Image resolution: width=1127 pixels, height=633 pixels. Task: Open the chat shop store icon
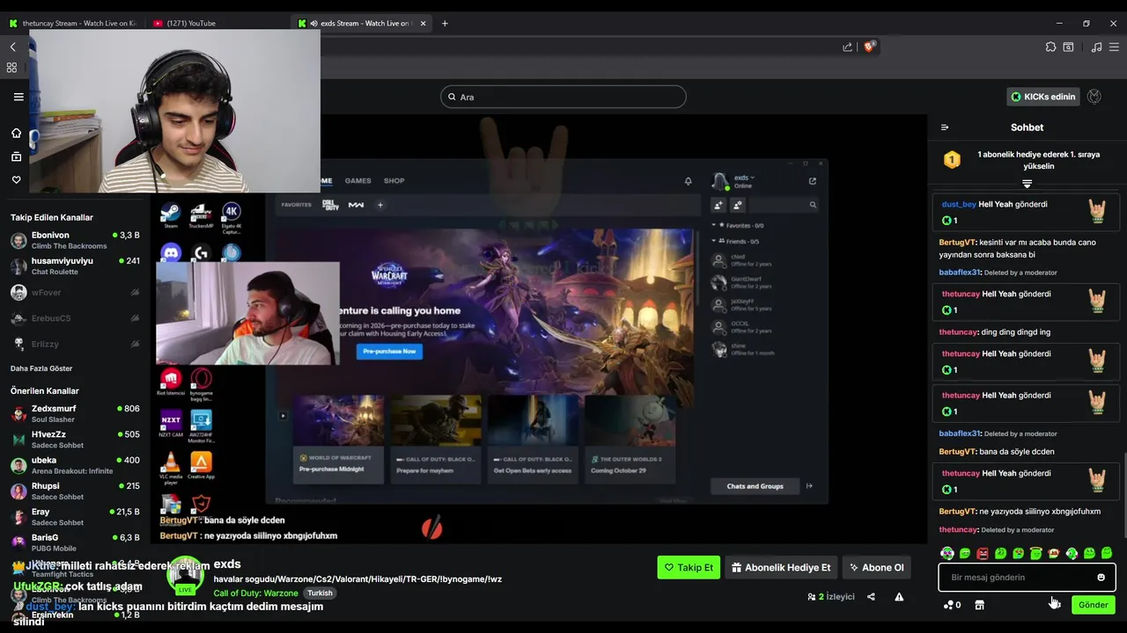tap(979, 605)
